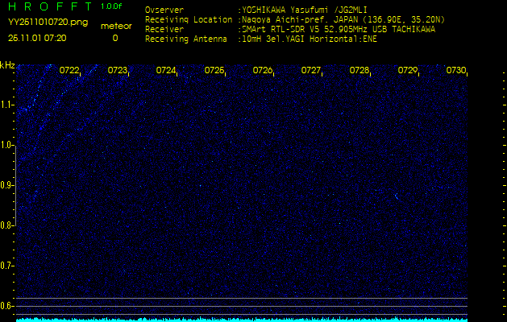Click the cyan signal level strip
Viewport: 507px width, 322px height.
(258, 319)
